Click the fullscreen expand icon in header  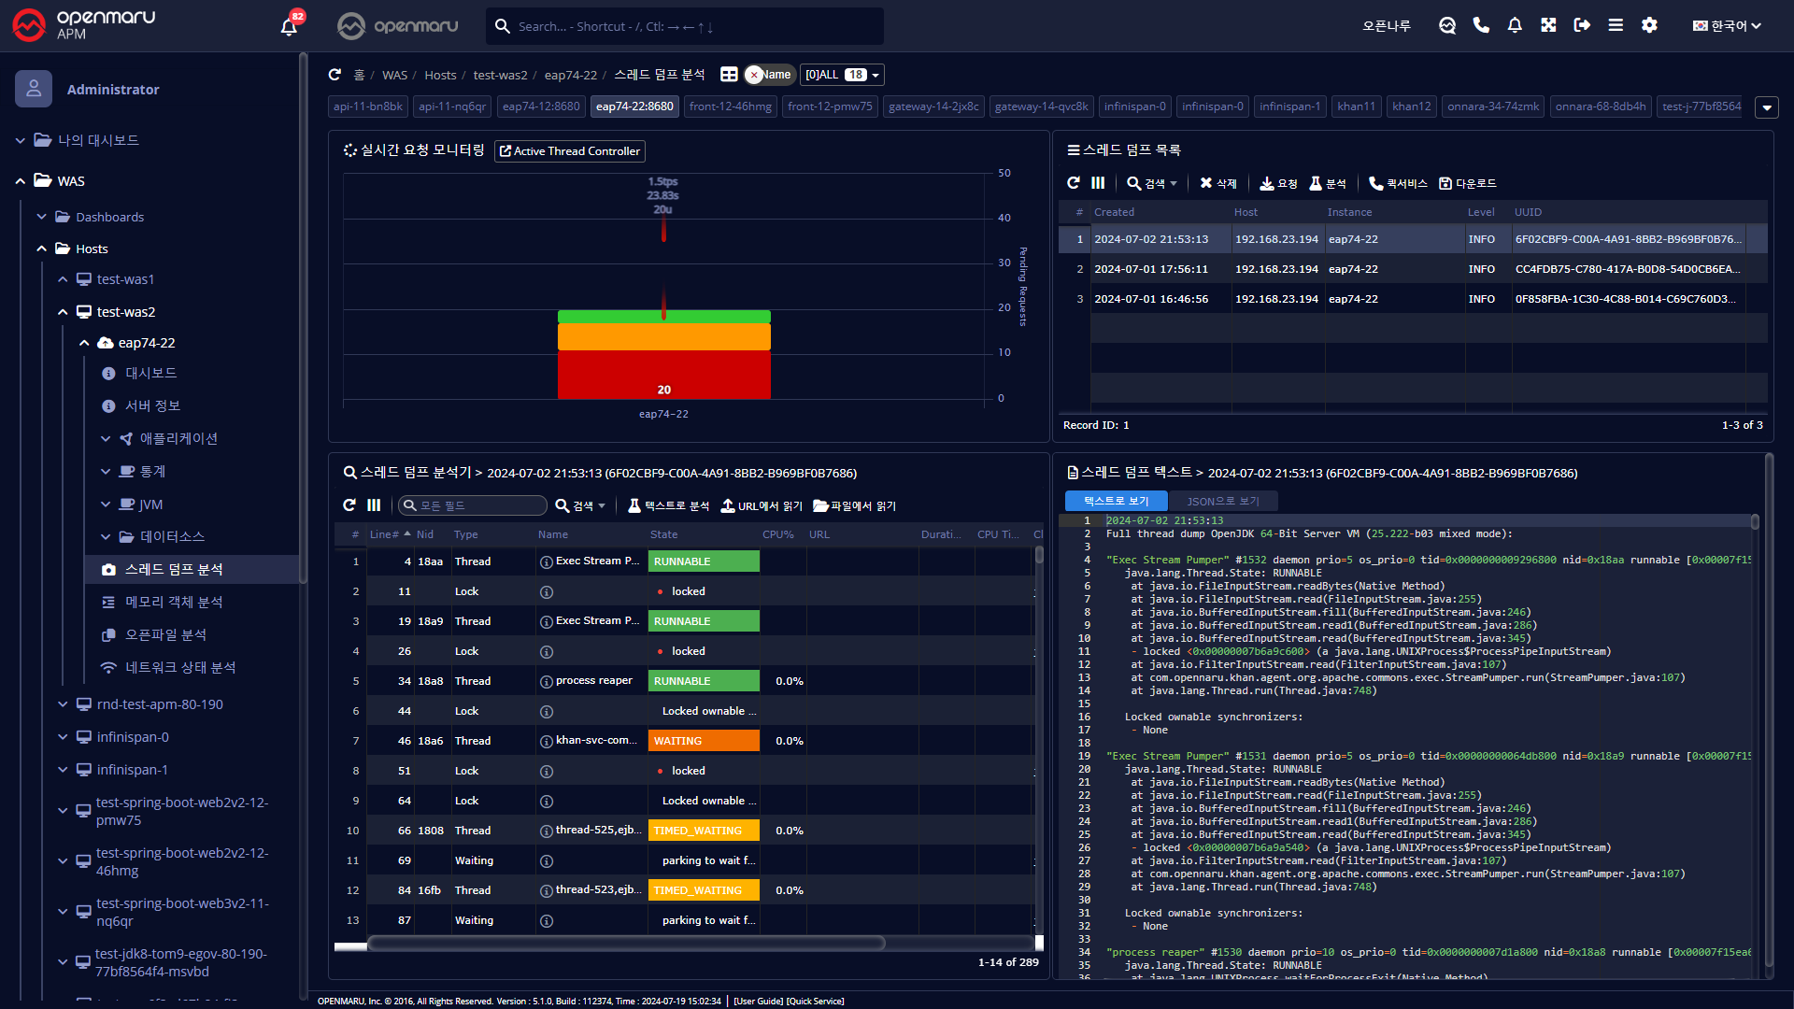[x=1548, y=25]
